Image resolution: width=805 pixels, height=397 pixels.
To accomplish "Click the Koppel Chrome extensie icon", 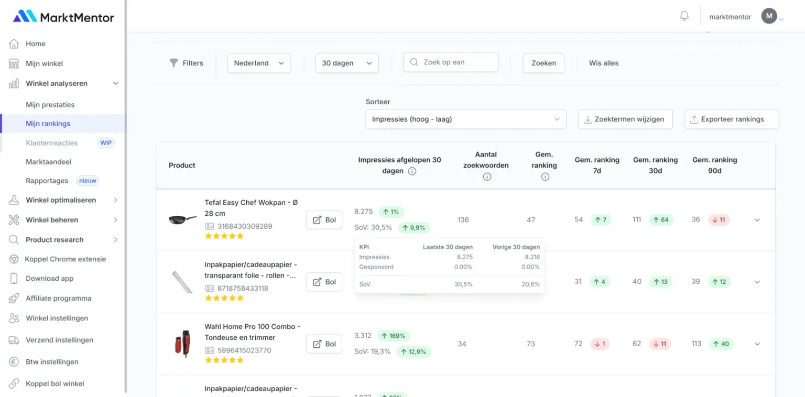I will [14, 259].
